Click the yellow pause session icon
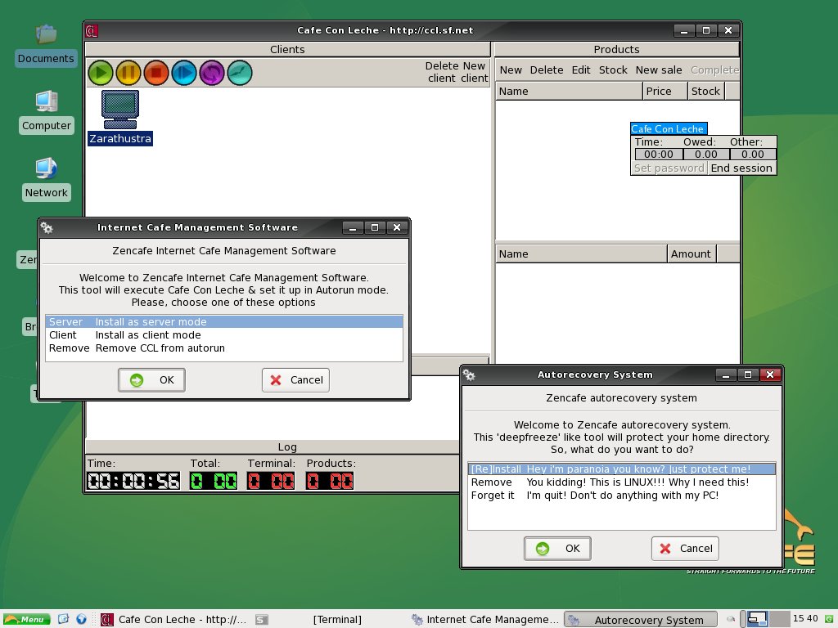The height and width of the screenshot is (628, 838). pos(128,73)
